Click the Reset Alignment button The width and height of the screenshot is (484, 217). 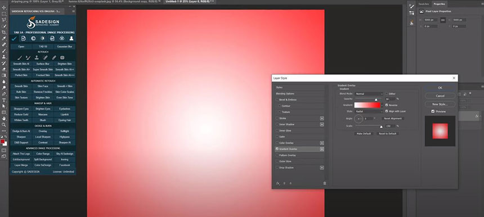coord(393,119)
